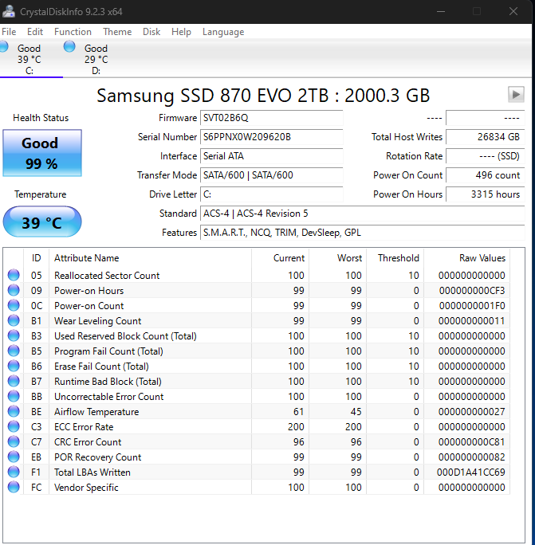The height and width of the screenshot is (545, 535).
Task: Click the Raw Values column header
Action: [x=466, y=258]
